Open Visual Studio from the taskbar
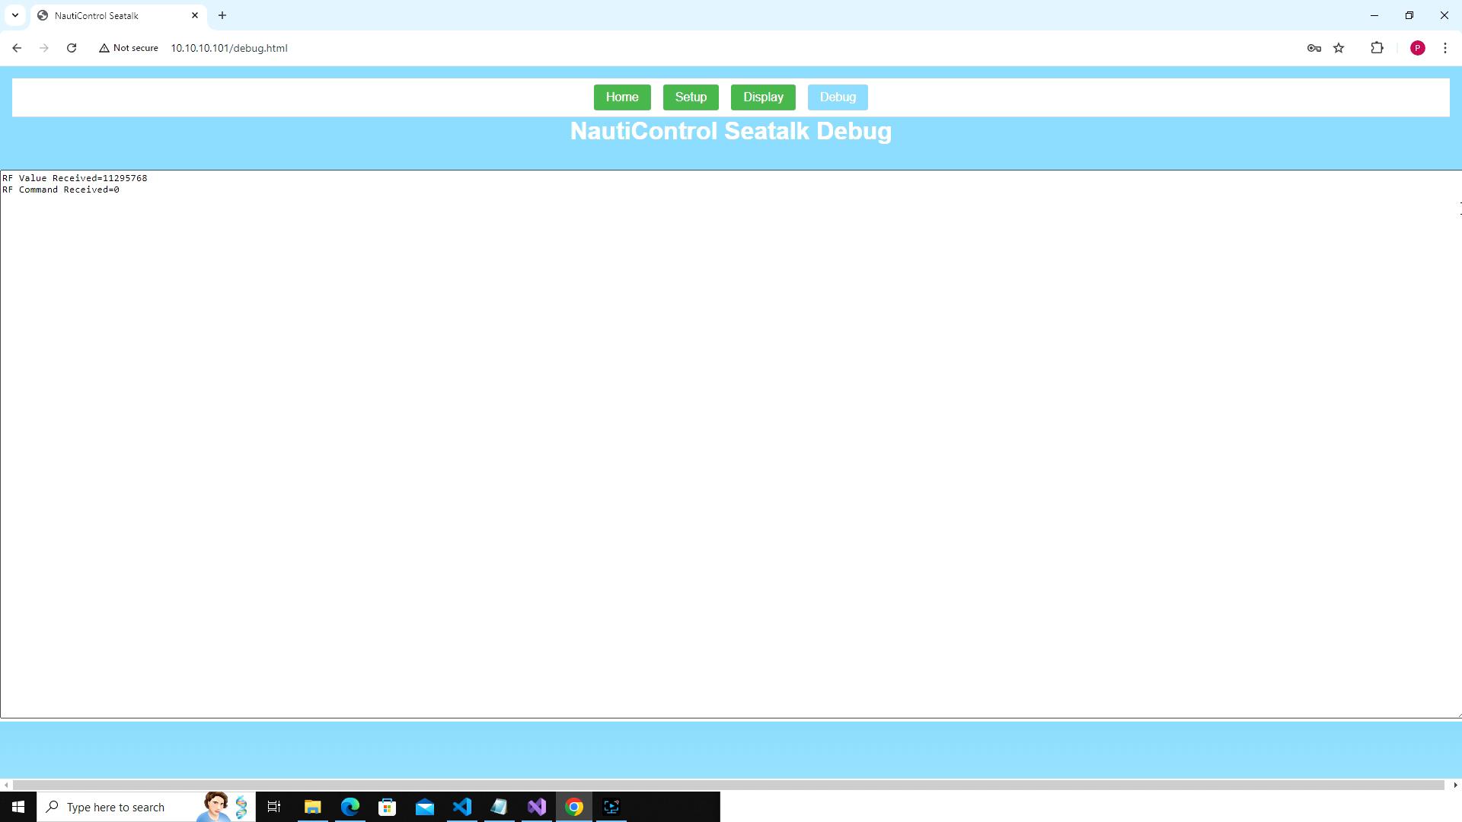Screen dimensions: 1462x822 point(536,807)
